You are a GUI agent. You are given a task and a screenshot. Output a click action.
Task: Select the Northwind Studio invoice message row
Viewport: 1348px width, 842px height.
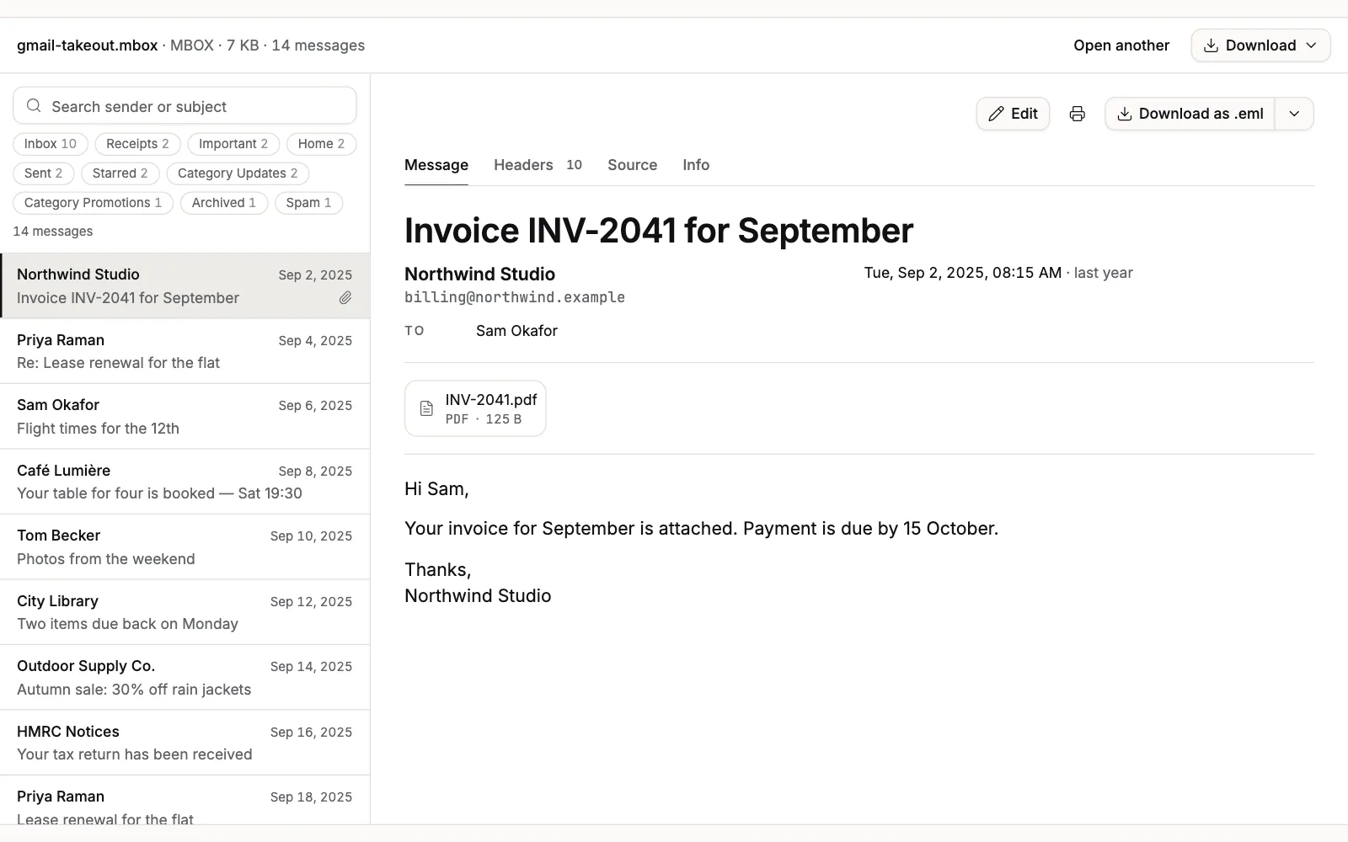(x=185, y=285)
